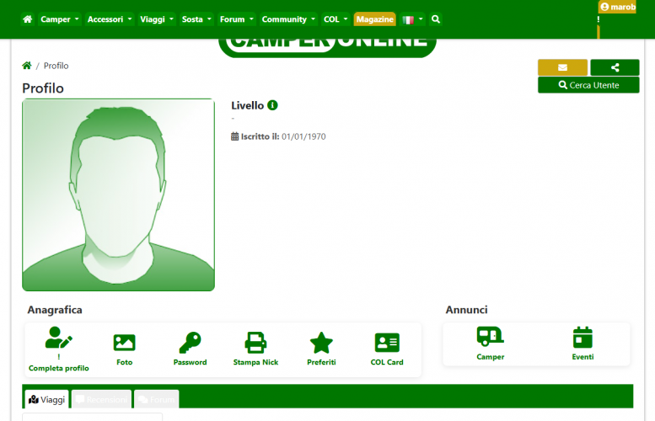The image size is (655, 421).
Task: Click the Completa profilo icon
Action: pyautogui.click(x=58, y=340)
